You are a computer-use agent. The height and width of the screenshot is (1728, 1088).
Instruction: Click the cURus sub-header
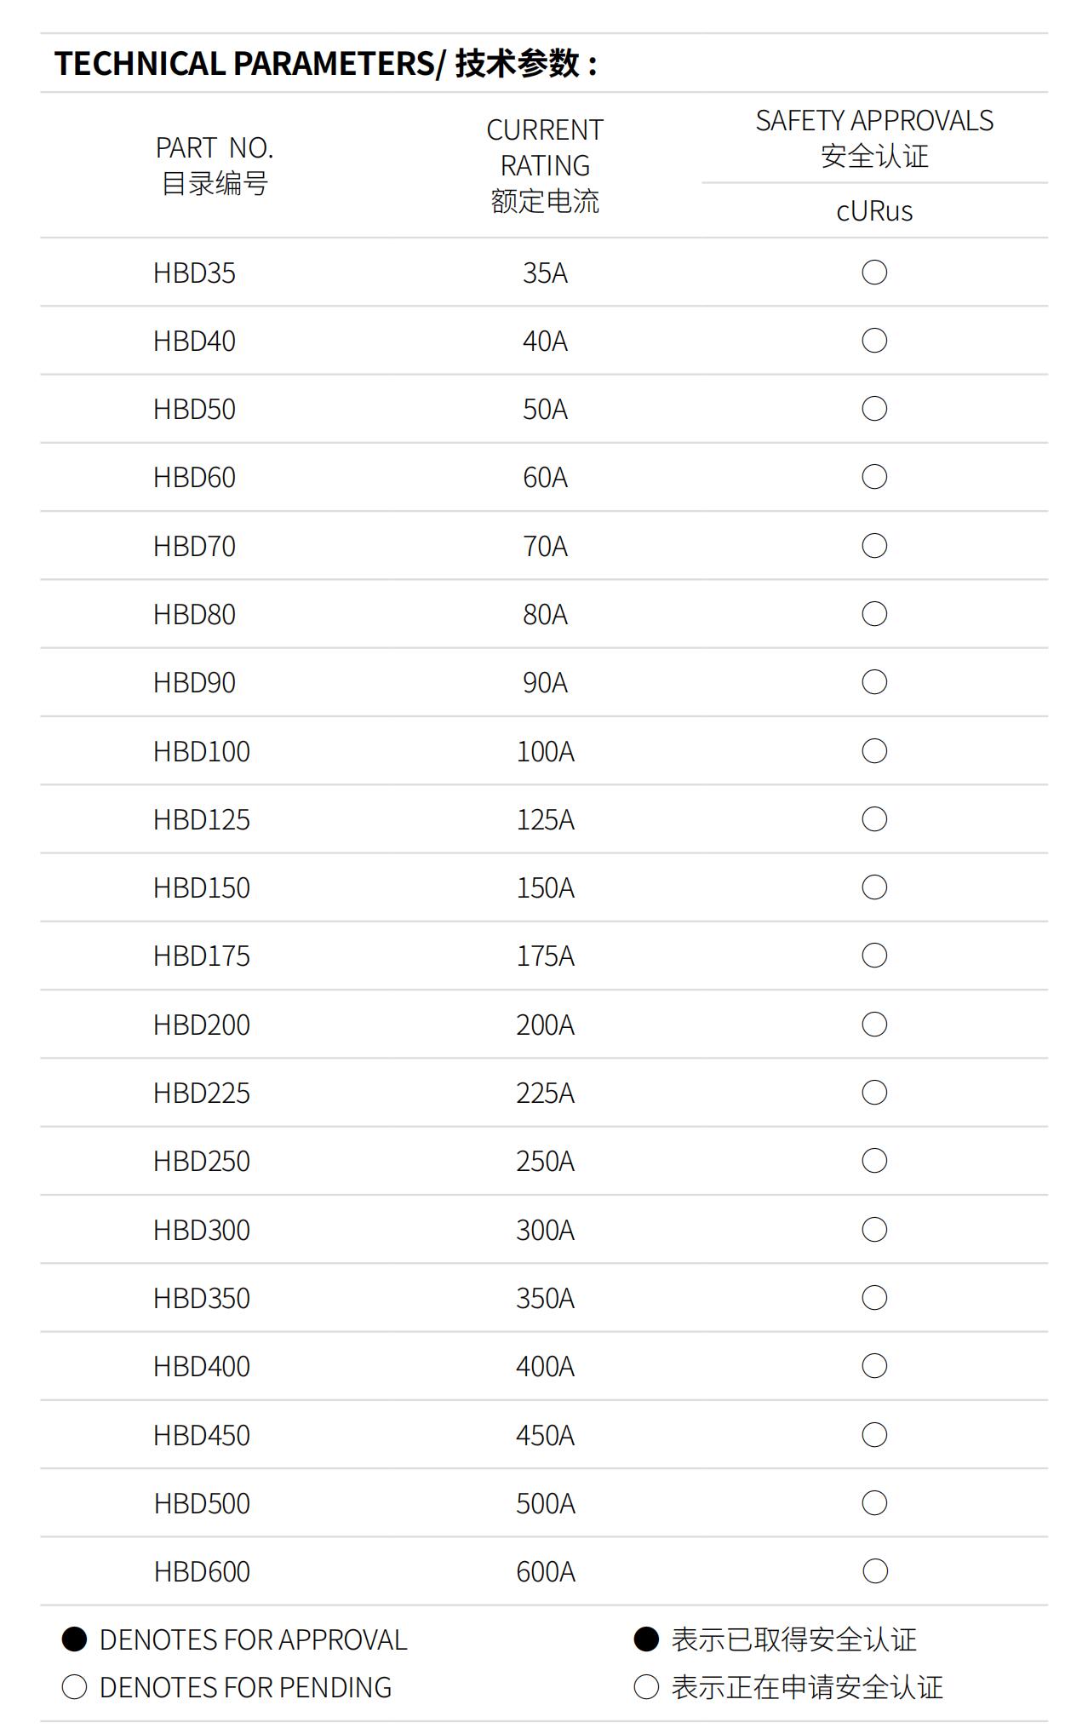(874, 211)
